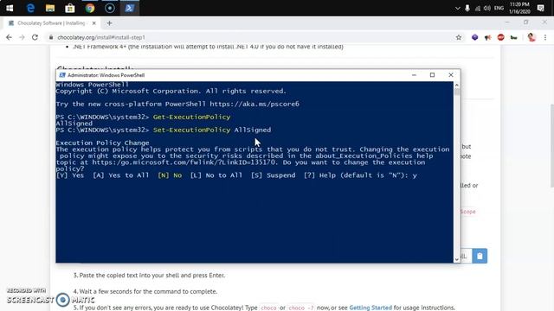Go back in Chrome
The height and width of the screenshot is (311, 554).
pos(10,37)
